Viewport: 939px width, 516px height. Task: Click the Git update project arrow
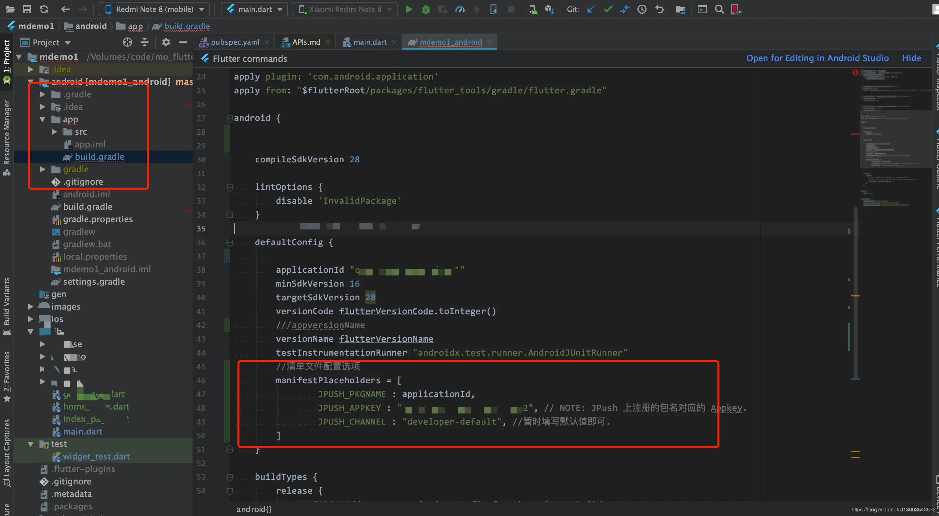(x=590, y=9)
